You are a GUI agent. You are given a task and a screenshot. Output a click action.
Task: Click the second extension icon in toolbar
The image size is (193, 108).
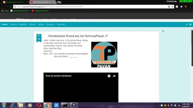pyautogui.click(x=181, y=7)
